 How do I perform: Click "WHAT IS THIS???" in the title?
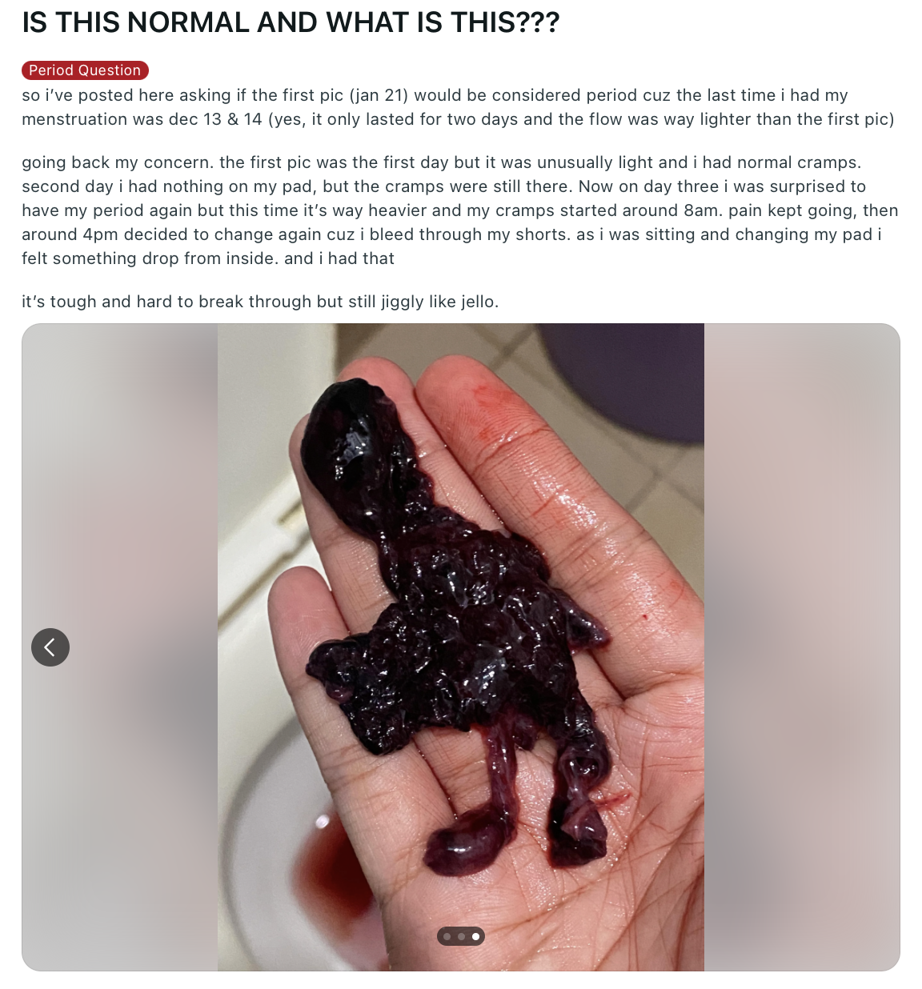coord(443,22)
